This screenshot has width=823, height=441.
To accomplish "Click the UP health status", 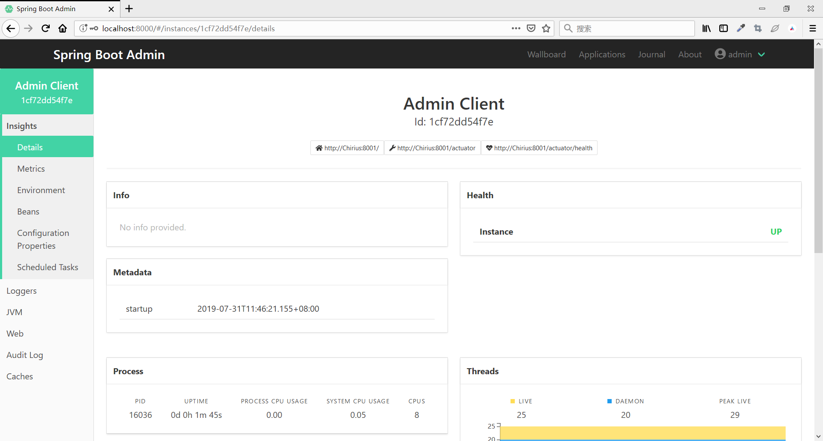I will click(776, 232).
